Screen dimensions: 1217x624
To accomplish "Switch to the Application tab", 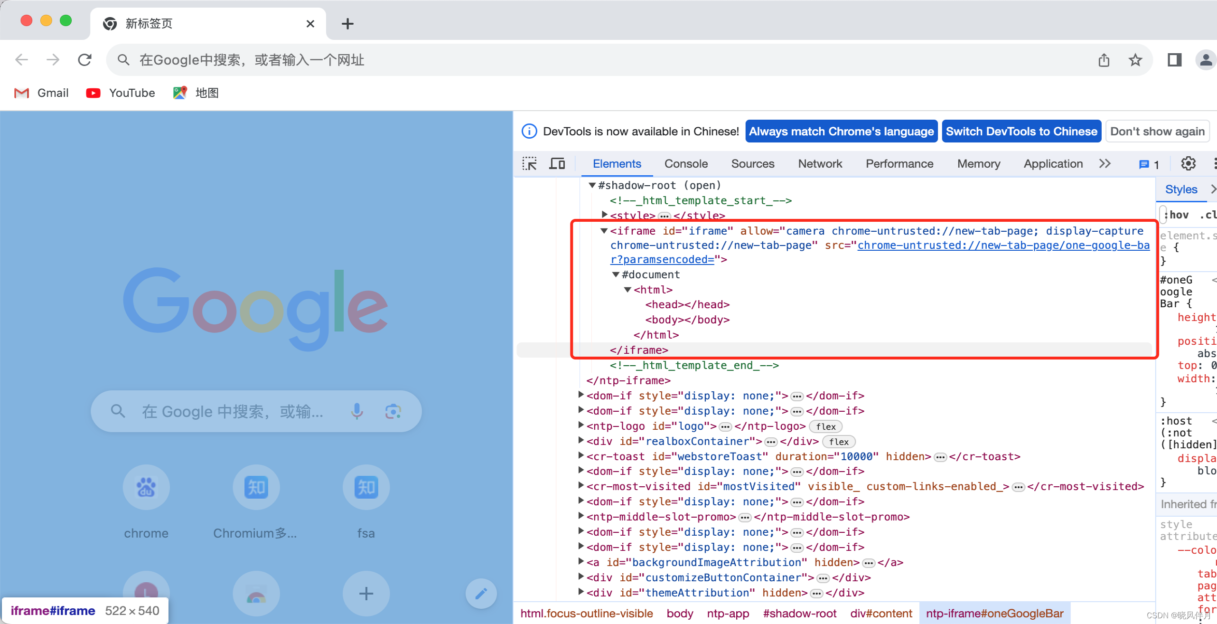I will point(1053,164).
